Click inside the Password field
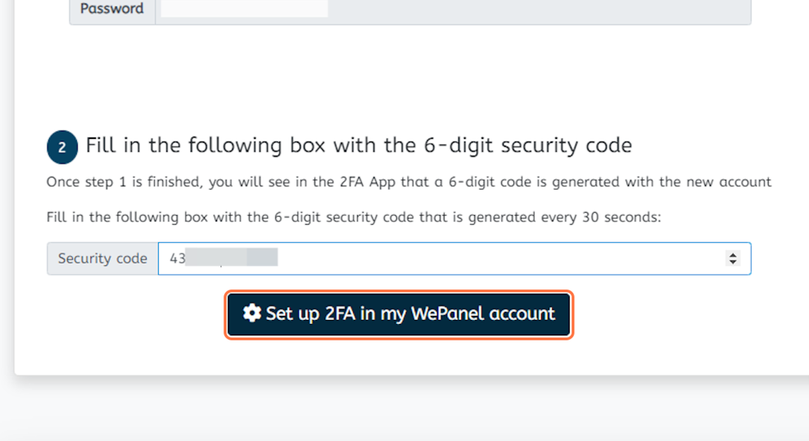This screenshot has width=809, height=441. pos(453,9)
